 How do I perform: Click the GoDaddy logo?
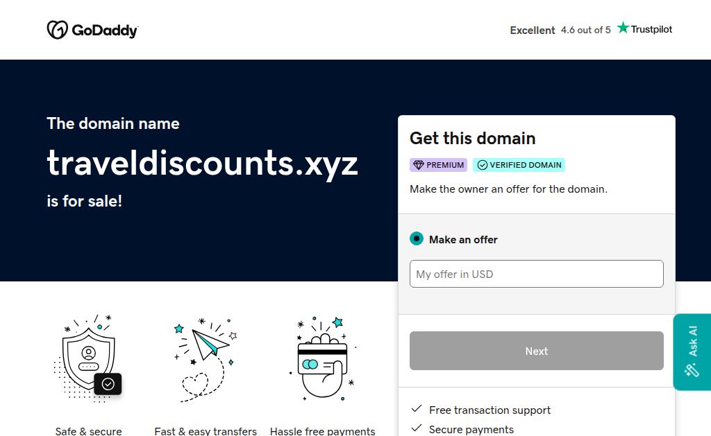tap(92, 30)
